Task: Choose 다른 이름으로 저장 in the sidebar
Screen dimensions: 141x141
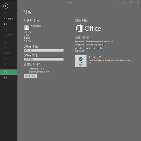Action: pyautogui.click(x=9, y=36)
